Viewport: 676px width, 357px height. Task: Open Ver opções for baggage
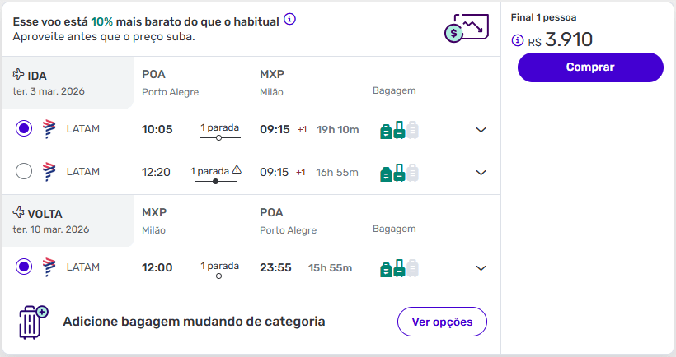tap(442, 322)
